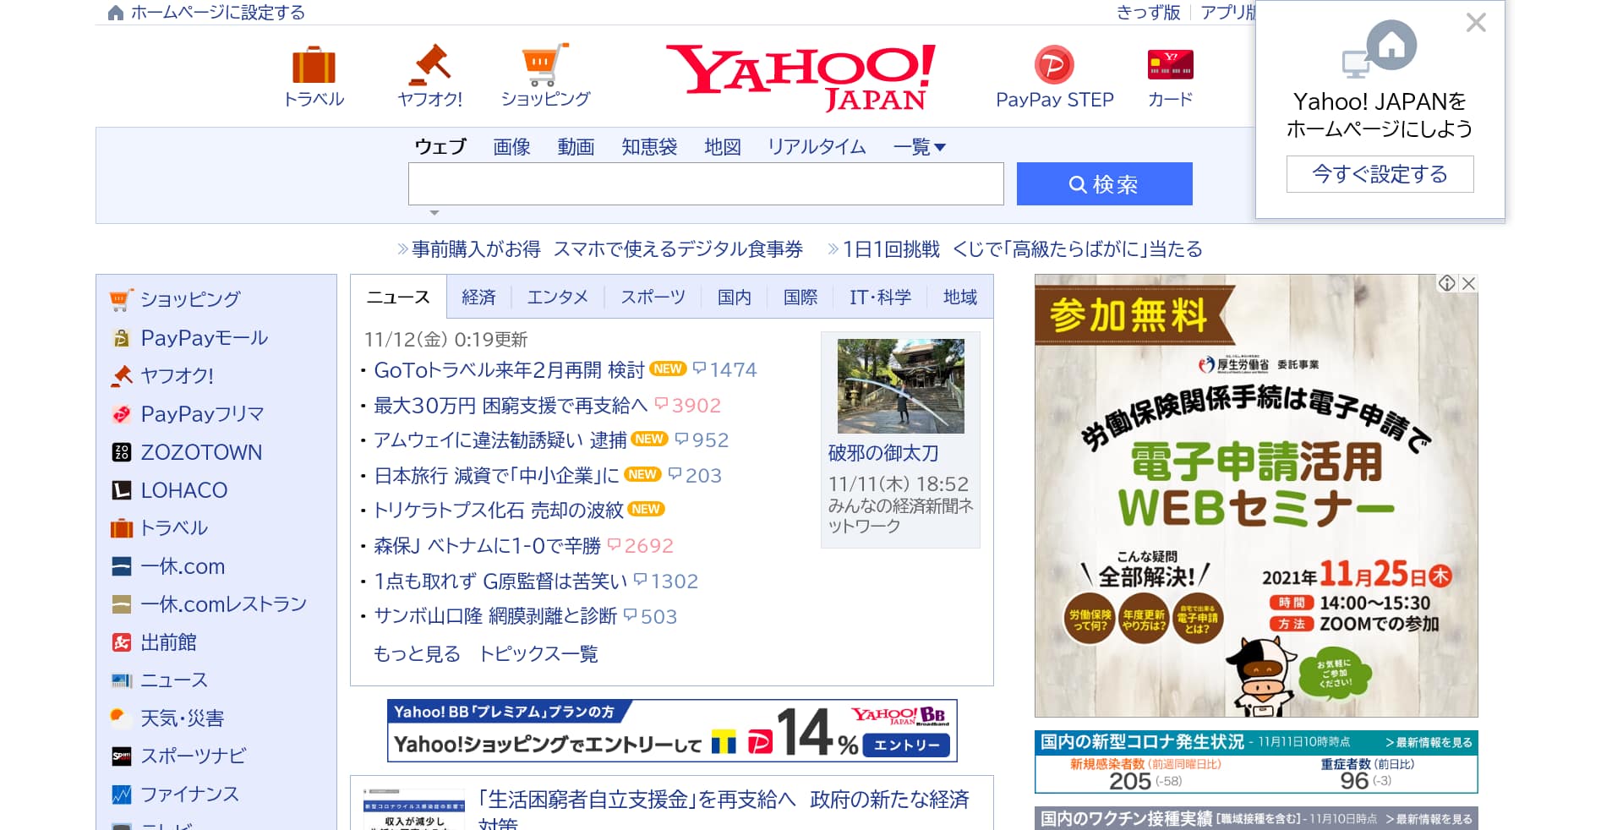
Task: Expand the 一覧 search category dropdown
Action: pyautogui.click(x=920, y=147)
